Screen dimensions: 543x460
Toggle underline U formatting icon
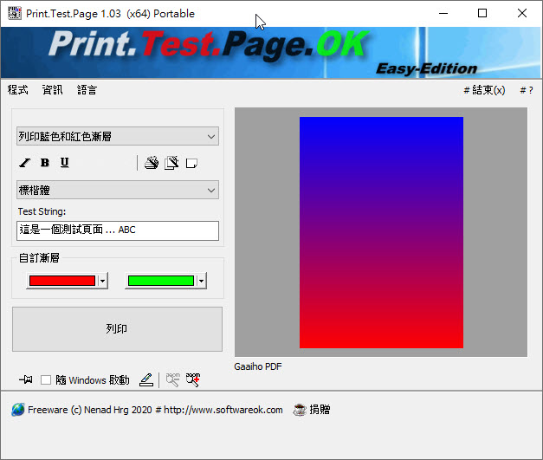tap(64, 163)
